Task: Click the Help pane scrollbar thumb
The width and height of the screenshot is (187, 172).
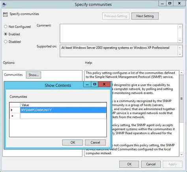Action: pos(181,99)
